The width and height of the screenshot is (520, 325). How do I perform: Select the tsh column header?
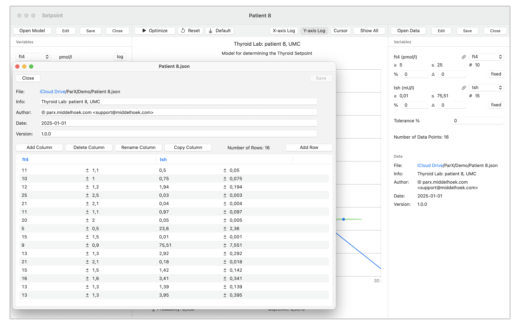click(x=163, y=160)
